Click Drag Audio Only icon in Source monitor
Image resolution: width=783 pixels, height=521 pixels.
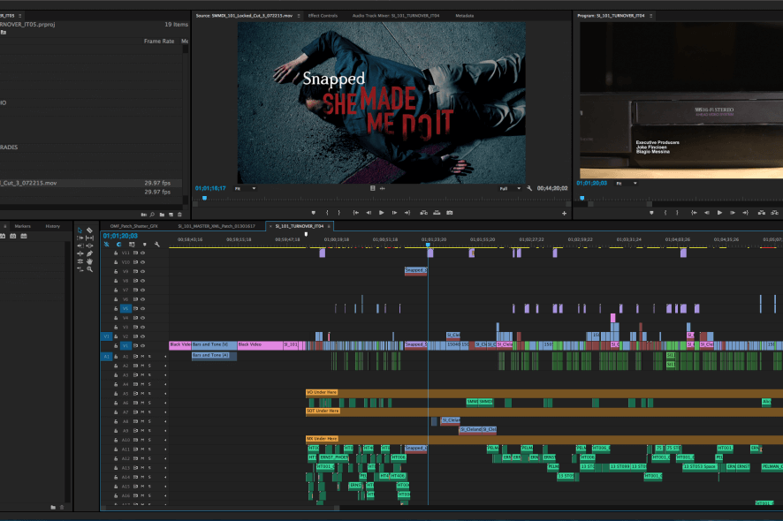click(383, 188)
